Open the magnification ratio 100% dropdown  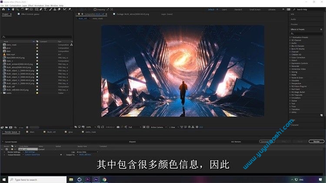[x=91, y=127]
